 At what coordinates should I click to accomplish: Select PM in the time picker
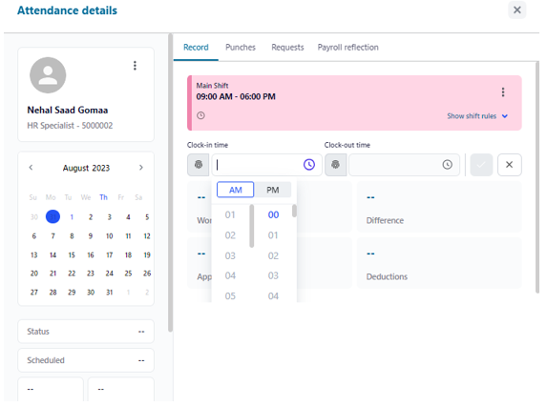pos(272,190)
